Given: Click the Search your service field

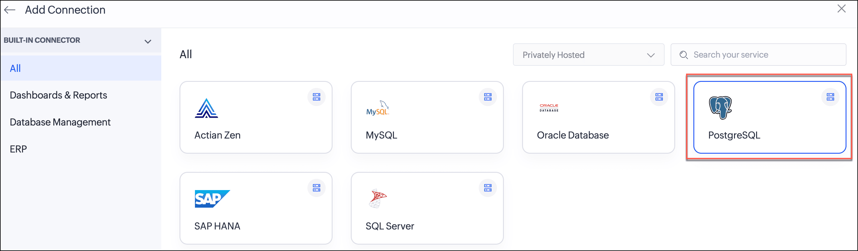Looking at the screenshot, I should click(x=759, y=55).
